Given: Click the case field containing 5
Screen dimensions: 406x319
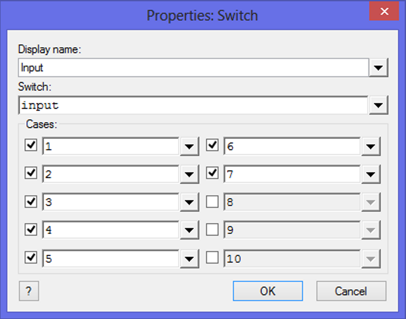Looking at the screenshot, I should click(111, 258).
